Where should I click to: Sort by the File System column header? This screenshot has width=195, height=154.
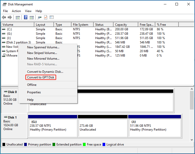click(x=83, y=24)
